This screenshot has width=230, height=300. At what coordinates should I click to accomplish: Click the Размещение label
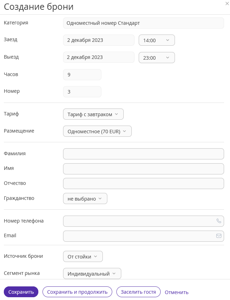click(x=19, y=131)
